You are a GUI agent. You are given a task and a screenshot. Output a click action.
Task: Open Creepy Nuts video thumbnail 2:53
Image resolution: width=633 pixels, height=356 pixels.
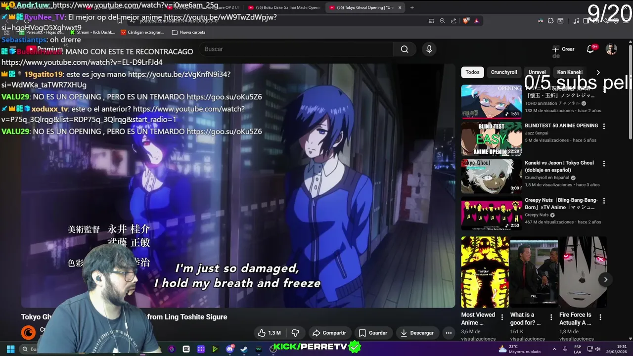492,214
